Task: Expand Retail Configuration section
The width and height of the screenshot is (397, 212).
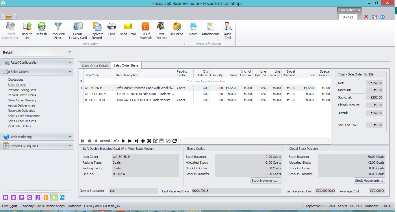Action: coord(37,63)
